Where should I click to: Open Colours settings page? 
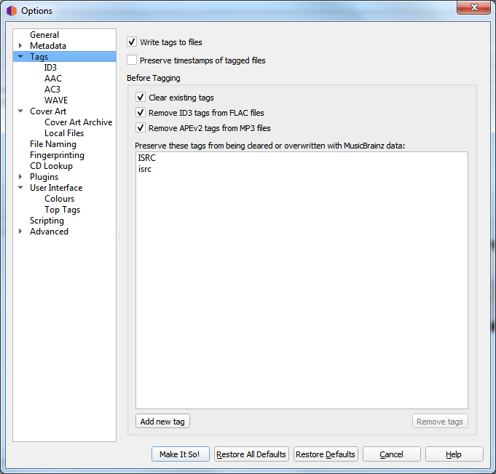[x=60, y=199]
